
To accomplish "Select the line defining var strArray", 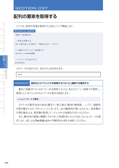I will (x=36, y=44).
